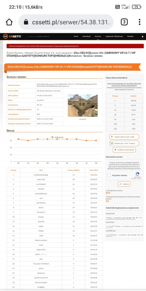Click the reCAPTCHA logo

pyautogui.click(x=138, y=175)
